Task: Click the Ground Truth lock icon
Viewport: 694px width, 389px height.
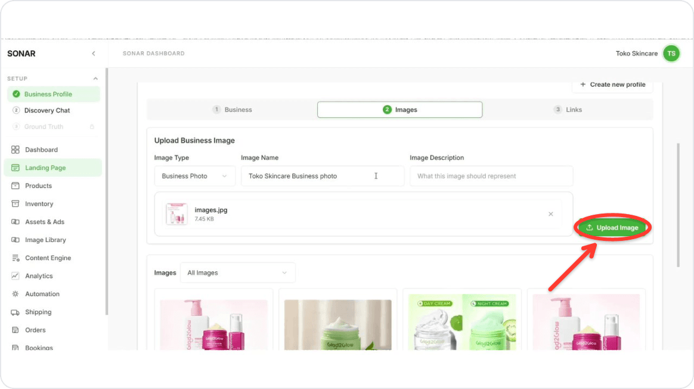Action: point(92,127)
